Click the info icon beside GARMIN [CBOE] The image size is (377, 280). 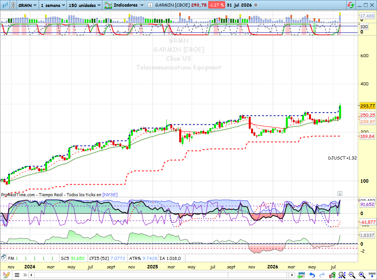coord(150,5)
